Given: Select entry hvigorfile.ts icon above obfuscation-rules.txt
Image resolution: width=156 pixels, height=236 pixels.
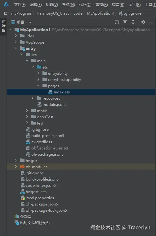Looking at the screenshot, I should pyautogui.click(x=28, y=142).
